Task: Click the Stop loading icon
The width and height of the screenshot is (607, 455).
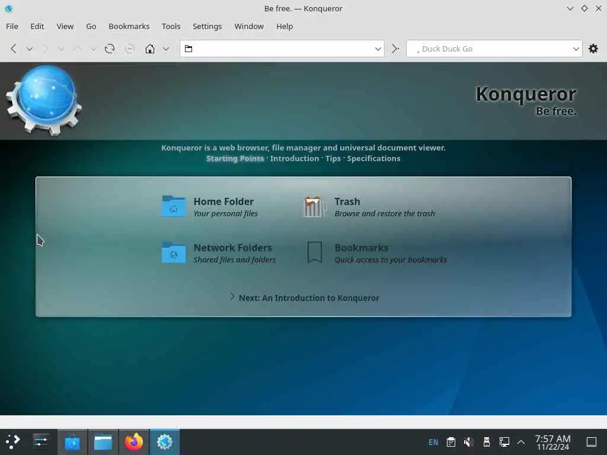Action: 130,49
